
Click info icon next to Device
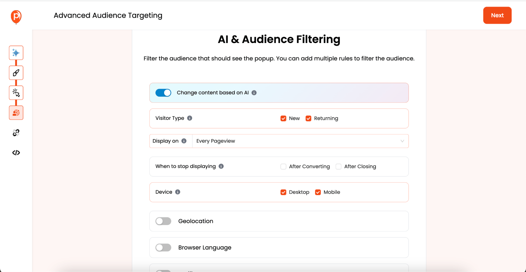coord(178,192)
